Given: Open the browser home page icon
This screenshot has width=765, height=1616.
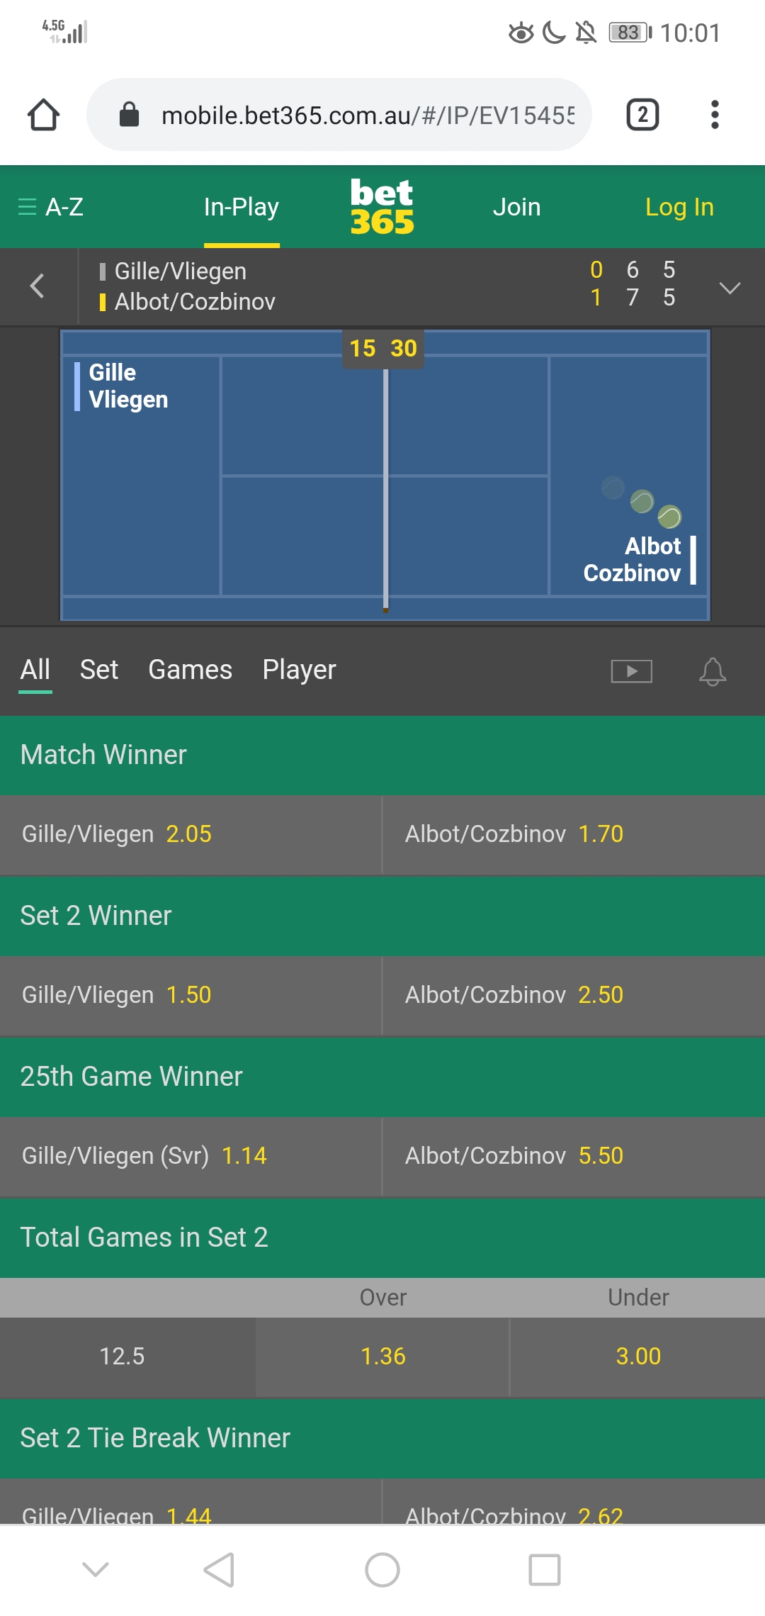Looking at the screenshot, I should [x=43, y=115].
